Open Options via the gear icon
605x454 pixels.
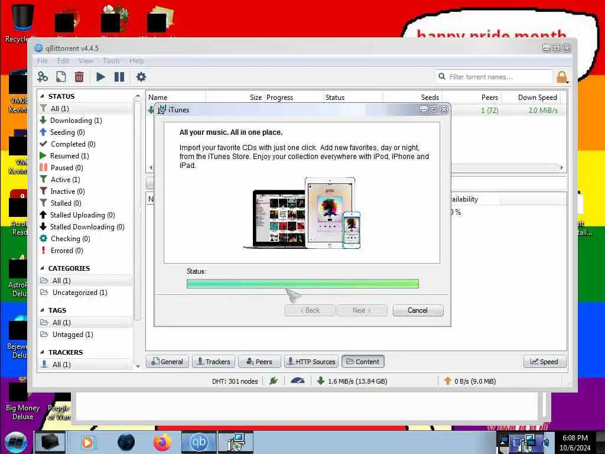(x=141, y=77)
